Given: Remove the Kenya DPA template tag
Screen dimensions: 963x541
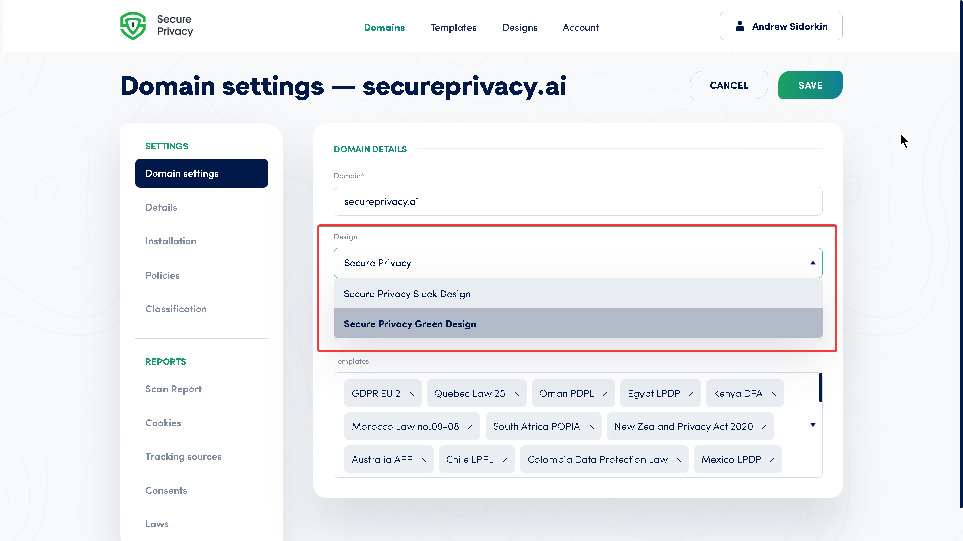Looking at the screenshot, I should click(774, 393).
